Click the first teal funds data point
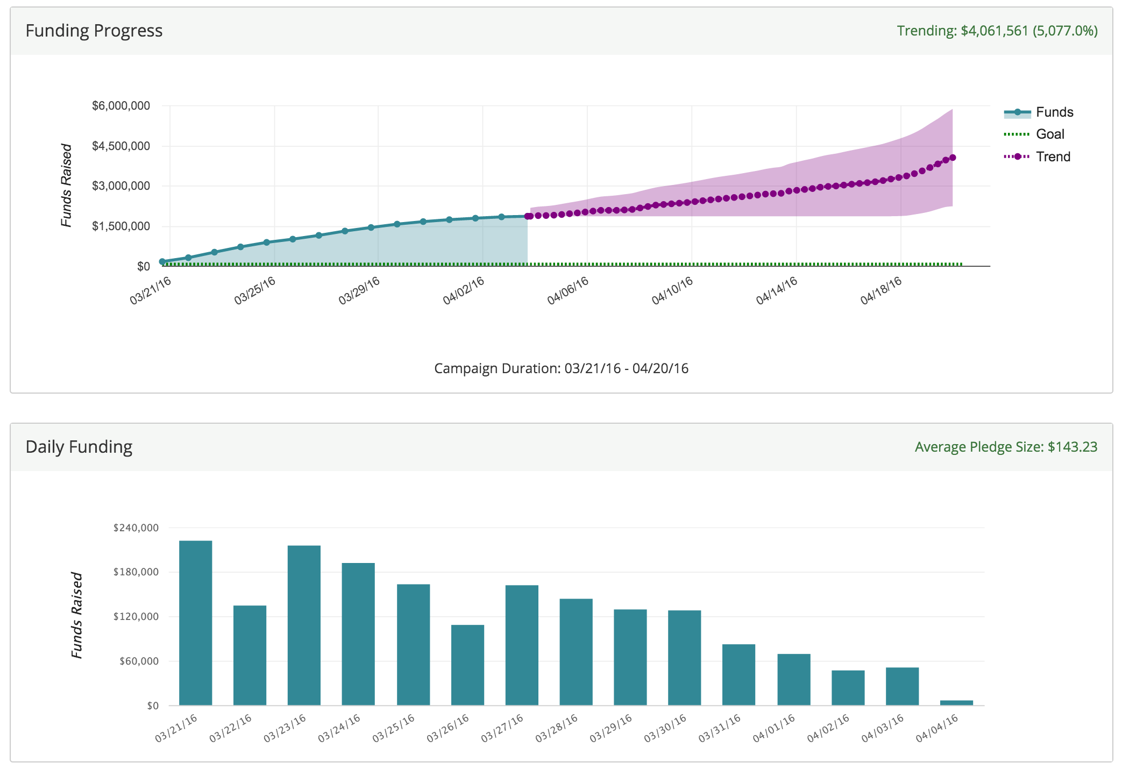Viewport: 1122px width, 770px height. coord(162,262)
